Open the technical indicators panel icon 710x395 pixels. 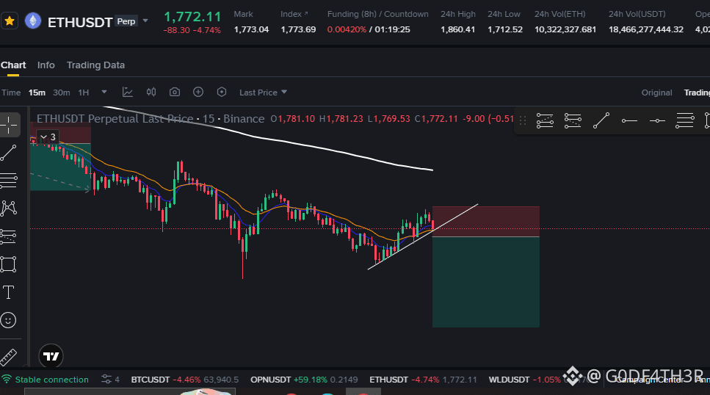(x=128, y=92)
